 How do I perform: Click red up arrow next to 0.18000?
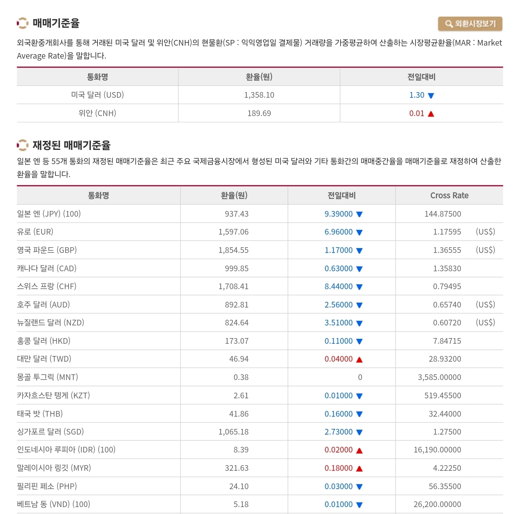click(359, 468)
